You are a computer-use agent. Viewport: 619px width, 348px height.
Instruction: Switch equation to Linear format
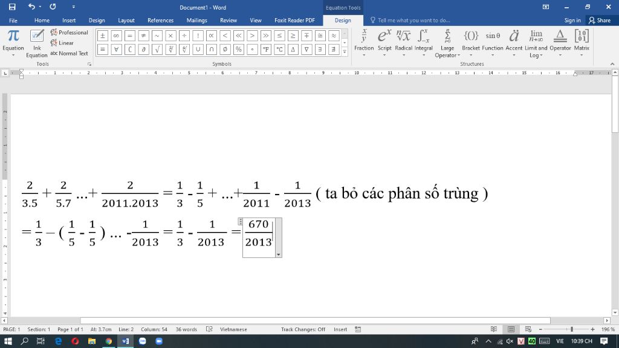pyautogui.click(x=62, y=43)
